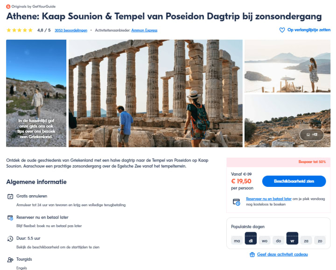336x270 pixels.
Task: Open the 3053 beoordelingen link
Action: [x=71, y=30]
